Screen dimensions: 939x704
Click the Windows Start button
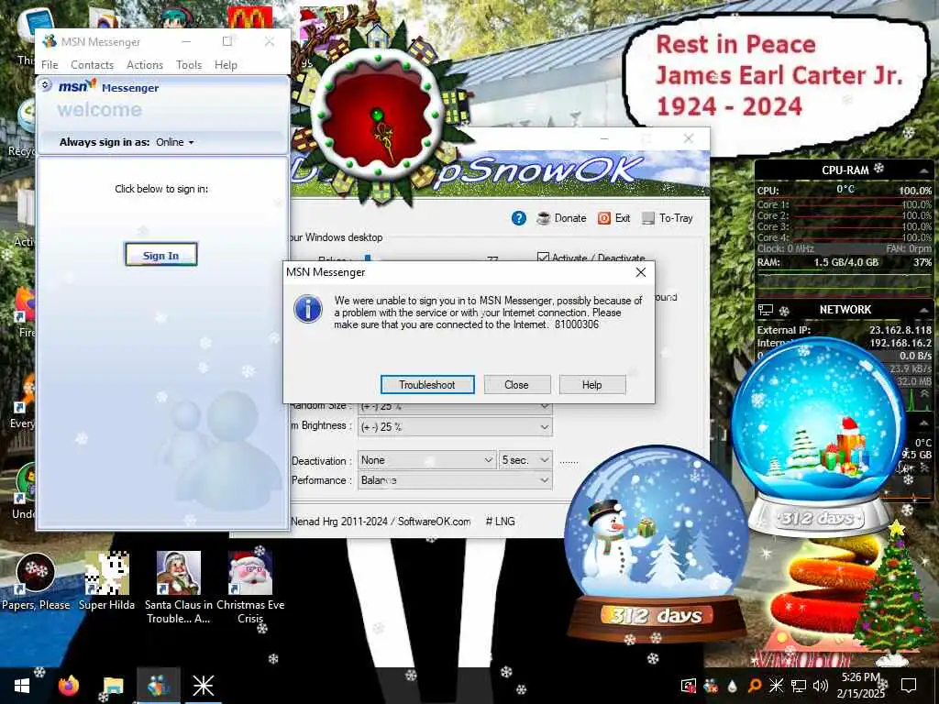(x=22, y=686)
